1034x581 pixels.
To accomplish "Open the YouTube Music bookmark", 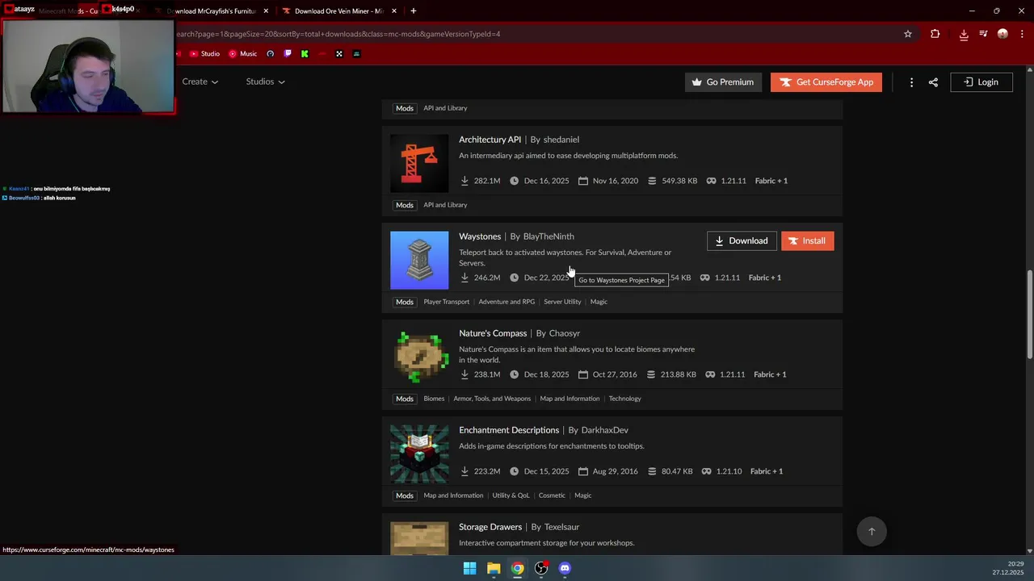I will pyautogui.click(x=243, y=54).
